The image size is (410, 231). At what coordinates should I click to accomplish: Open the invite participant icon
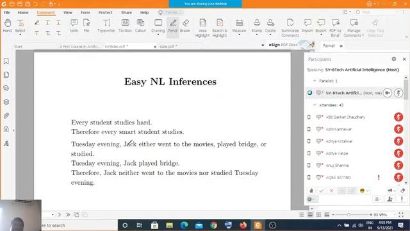click(389, 200)
